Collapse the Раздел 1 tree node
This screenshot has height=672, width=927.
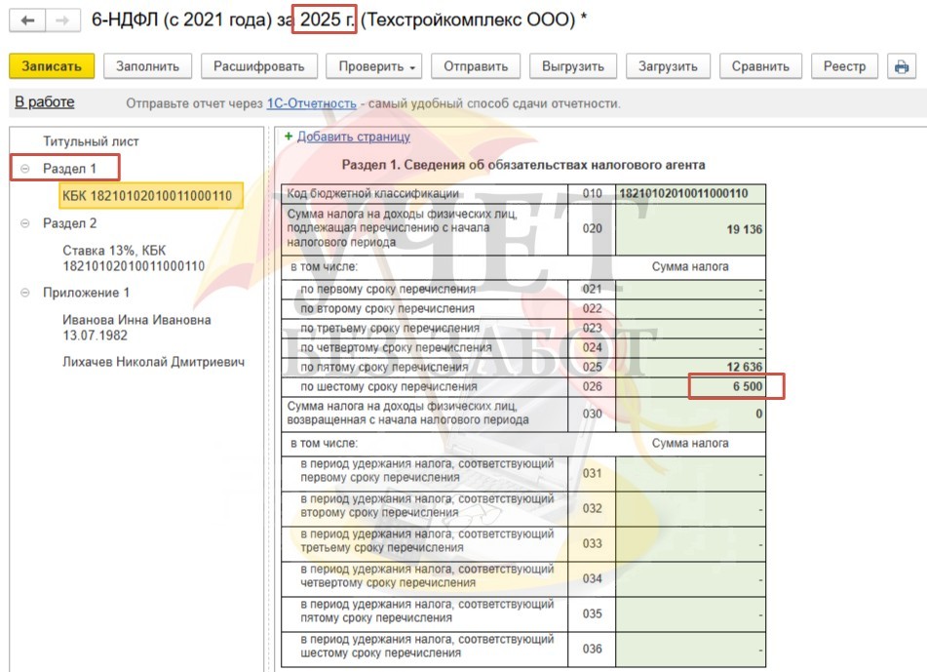(x=24, y=169)
